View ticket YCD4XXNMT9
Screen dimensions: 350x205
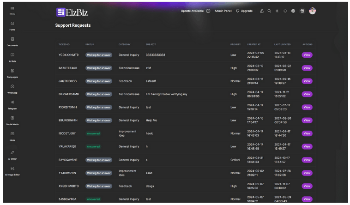point(307,55)
